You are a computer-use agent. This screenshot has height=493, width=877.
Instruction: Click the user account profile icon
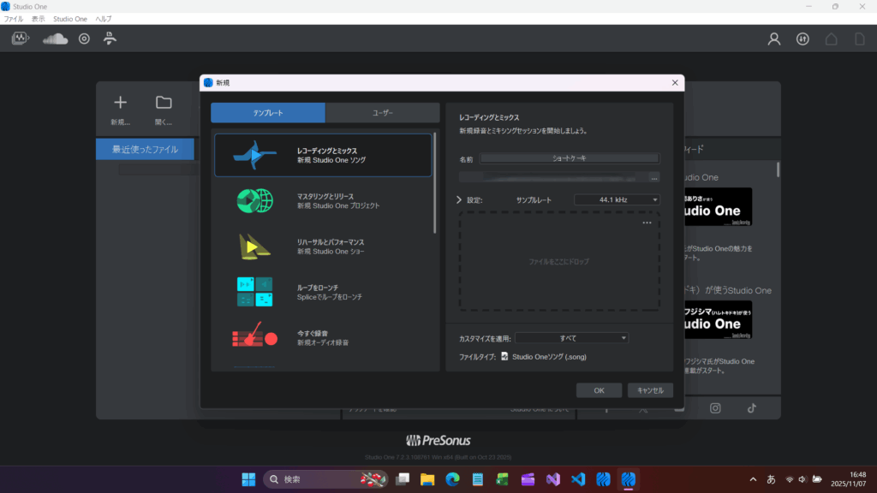click(774, 39)
